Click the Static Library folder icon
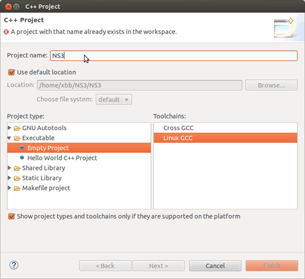This screenshot has height=279, width=305. [17, 178]
